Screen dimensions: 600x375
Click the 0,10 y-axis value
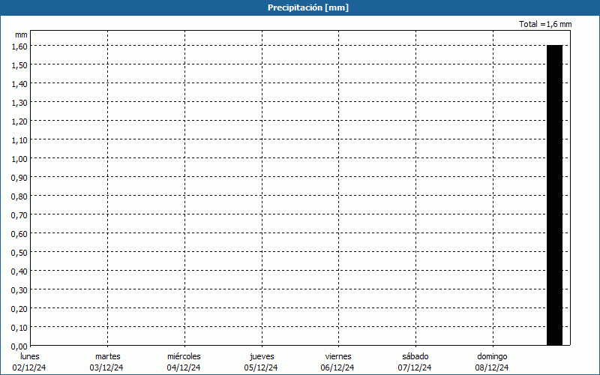pyautogui.click(x=19, y=328)
